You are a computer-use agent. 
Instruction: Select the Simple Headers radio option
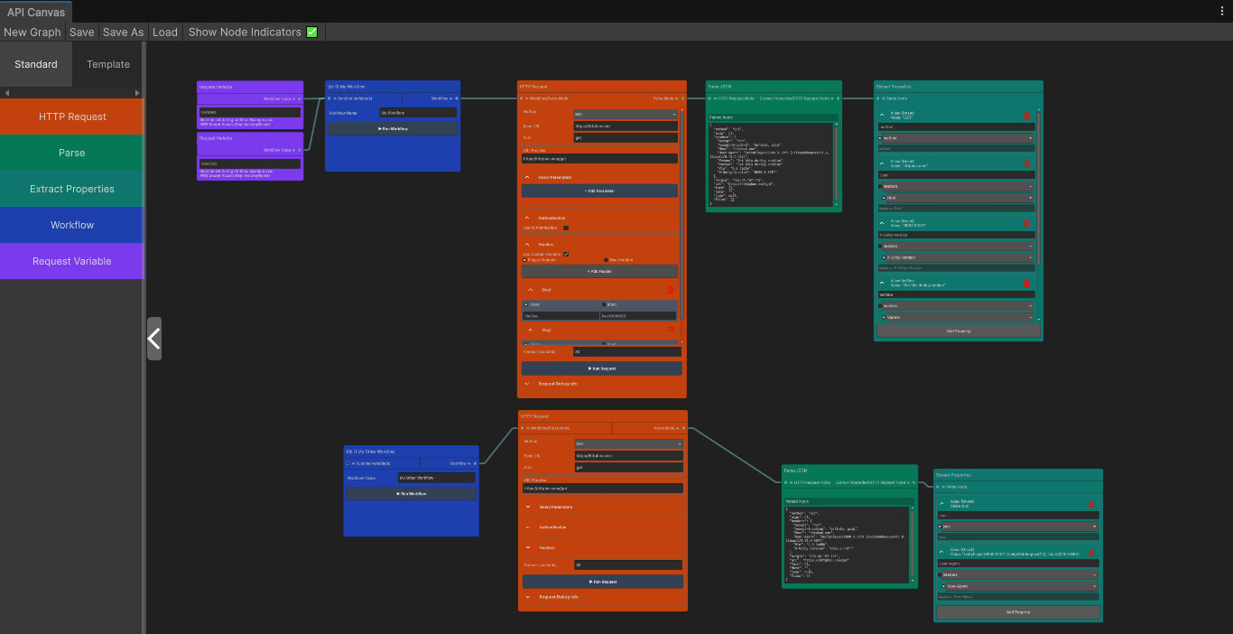pos(524,260)
